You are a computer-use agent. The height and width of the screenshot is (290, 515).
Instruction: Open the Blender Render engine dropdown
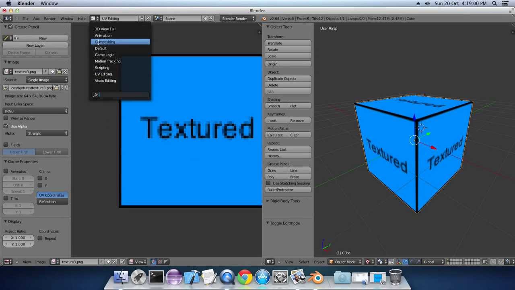[238, 19]
